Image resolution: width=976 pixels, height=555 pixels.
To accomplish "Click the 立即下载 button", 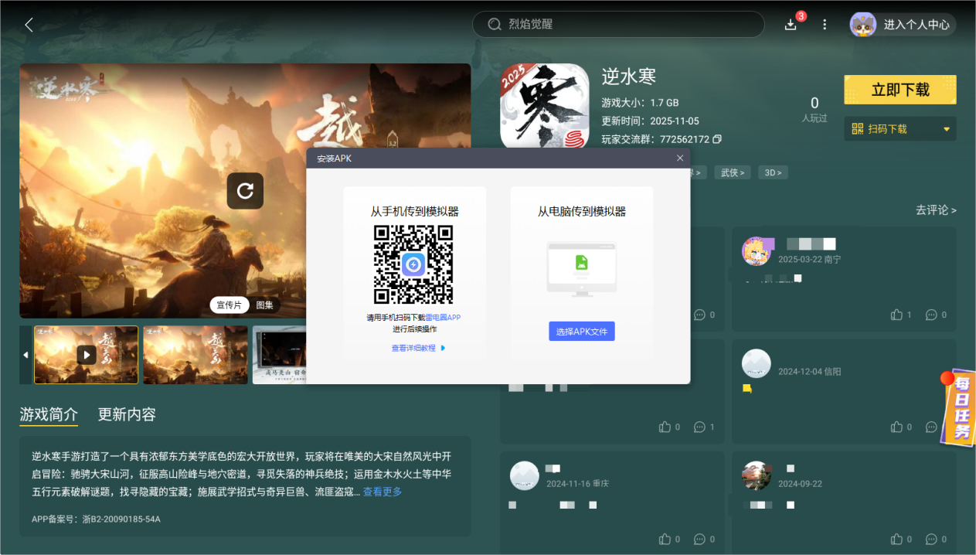I will (900, 90).
